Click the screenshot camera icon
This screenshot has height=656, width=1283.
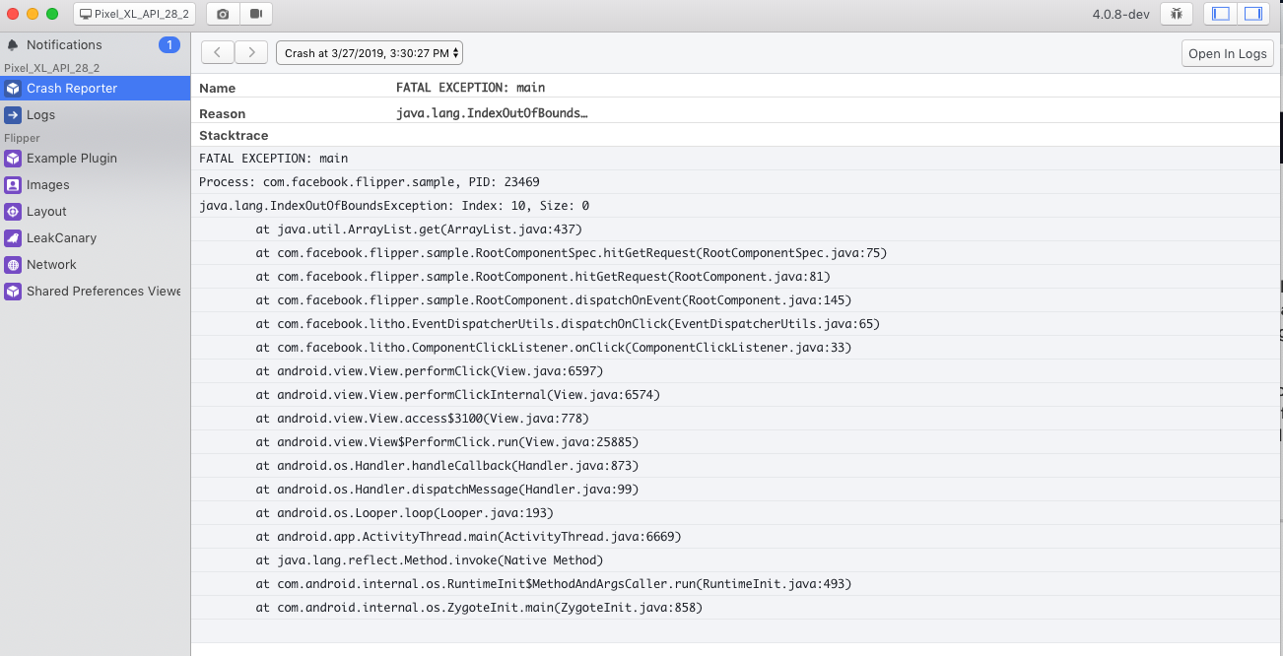coord(223,14)
